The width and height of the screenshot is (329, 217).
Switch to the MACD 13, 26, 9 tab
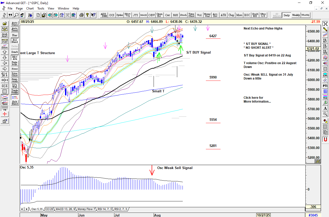coord(65,209)
